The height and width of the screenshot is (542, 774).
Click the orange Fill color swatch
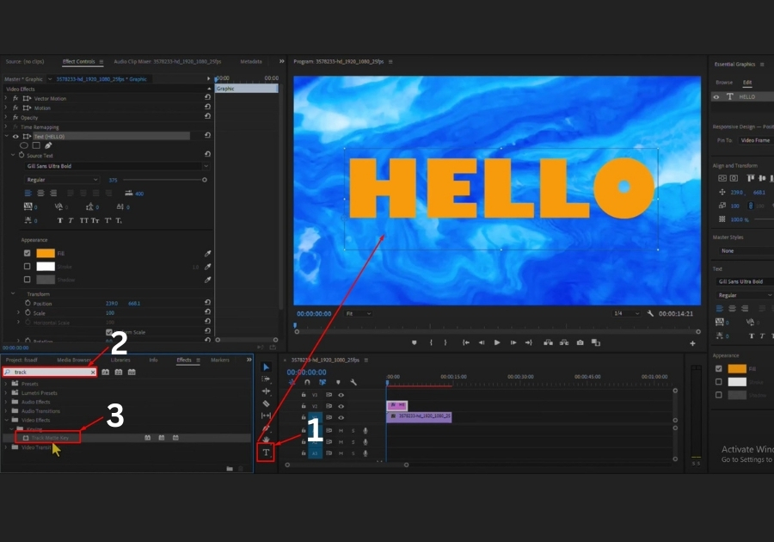[45, 254]
